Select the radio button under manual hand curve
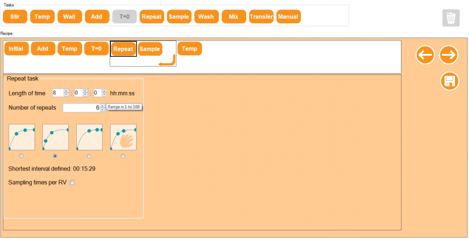The image size is (469, 239). click(x=123, y=156)
